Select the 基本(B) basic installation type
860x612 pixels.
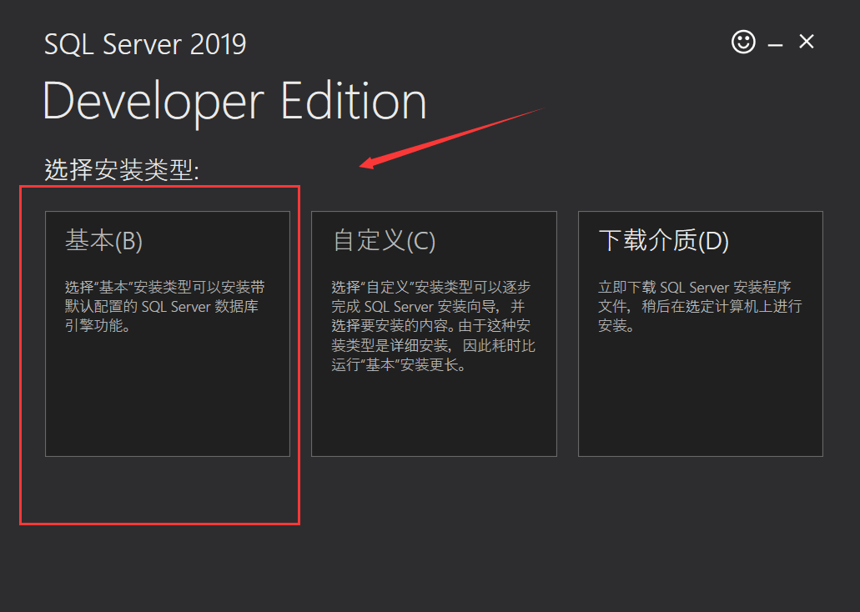pos(168,334)
